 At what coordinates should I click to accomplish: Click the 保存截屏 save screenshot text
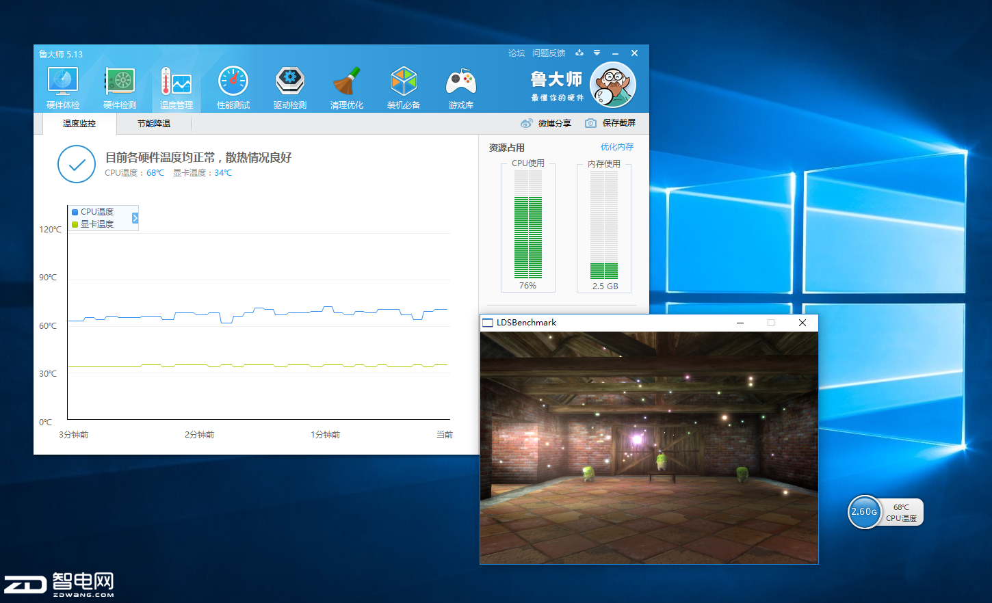pyautogui.click(x=619, y=123)
